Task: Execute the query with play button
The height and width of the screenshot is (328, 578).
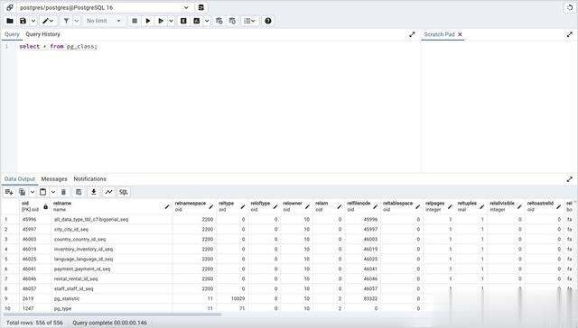Action: pos(148,21)
